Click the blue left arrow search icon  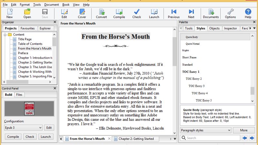(244, 138)
